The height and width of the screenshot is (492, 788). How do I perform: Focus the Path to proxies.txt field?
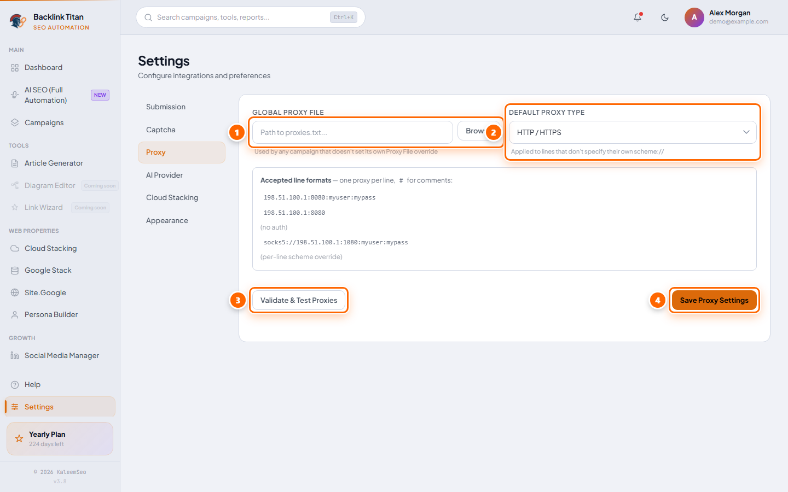pyautogui.click(x=352, y=132)
